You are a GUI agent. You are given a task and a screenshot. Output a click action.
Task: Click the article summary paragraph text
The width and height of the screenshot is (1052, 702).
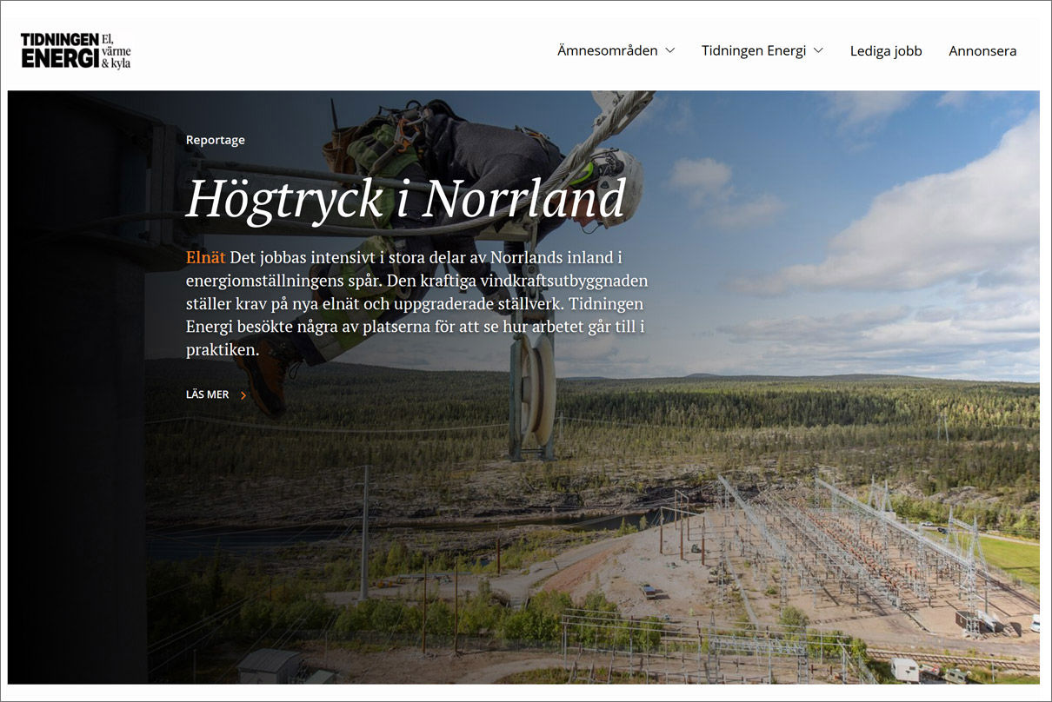point(417,304)
